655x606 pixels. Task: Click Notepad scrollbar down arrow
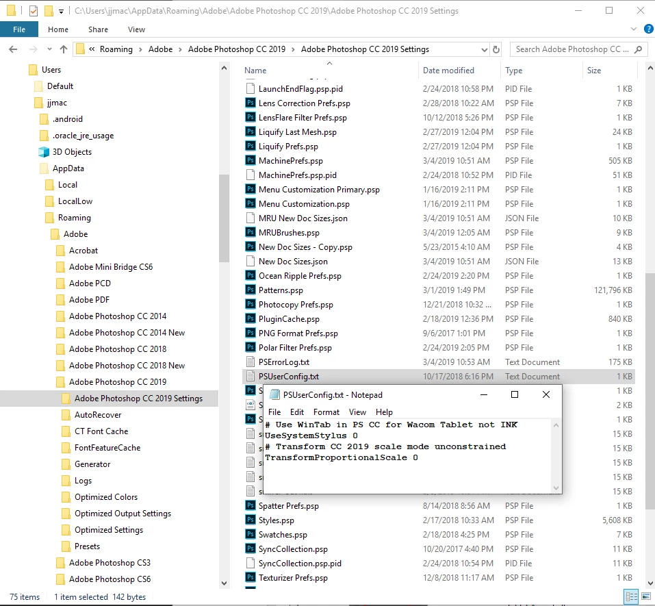pos(556,488)
